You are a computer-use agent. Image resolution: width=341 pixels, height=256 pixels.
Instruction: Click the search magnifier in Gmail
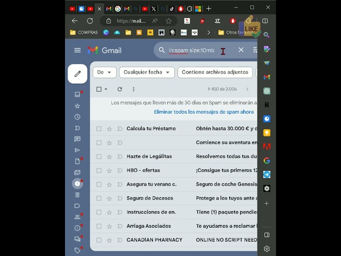point(161,50)
